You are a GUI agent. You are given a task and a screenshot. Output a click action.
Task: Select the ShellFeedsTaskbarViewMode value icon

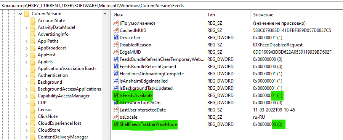tap(115, 124)
